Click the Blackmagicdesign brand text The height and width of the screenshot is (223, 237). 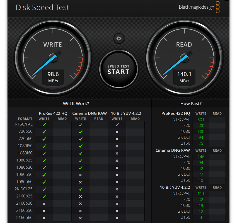(197, 7)
